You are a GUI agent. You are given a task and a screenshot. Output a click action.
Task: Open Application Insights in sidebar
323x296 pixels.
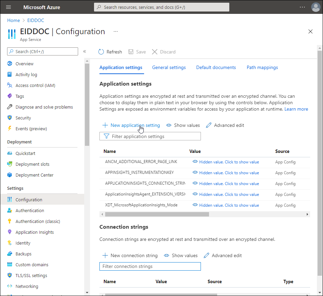coord(34,232)
